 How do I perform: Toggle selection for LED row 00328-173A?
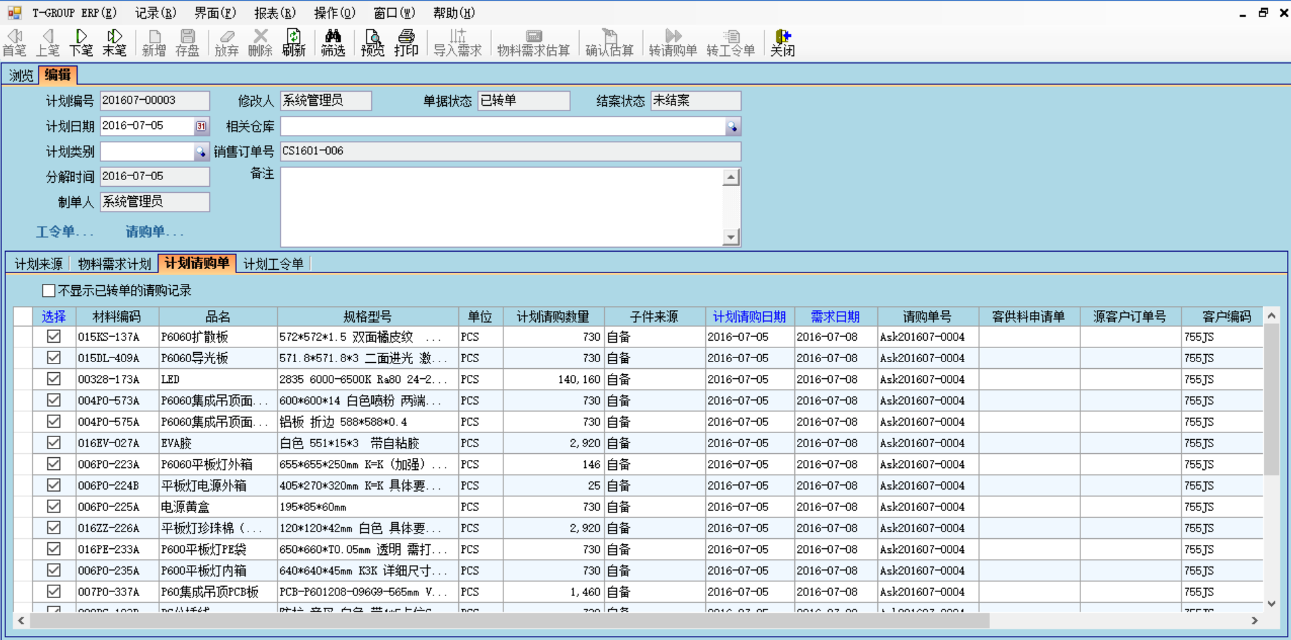pyautogui.click(x=54, y=379)
